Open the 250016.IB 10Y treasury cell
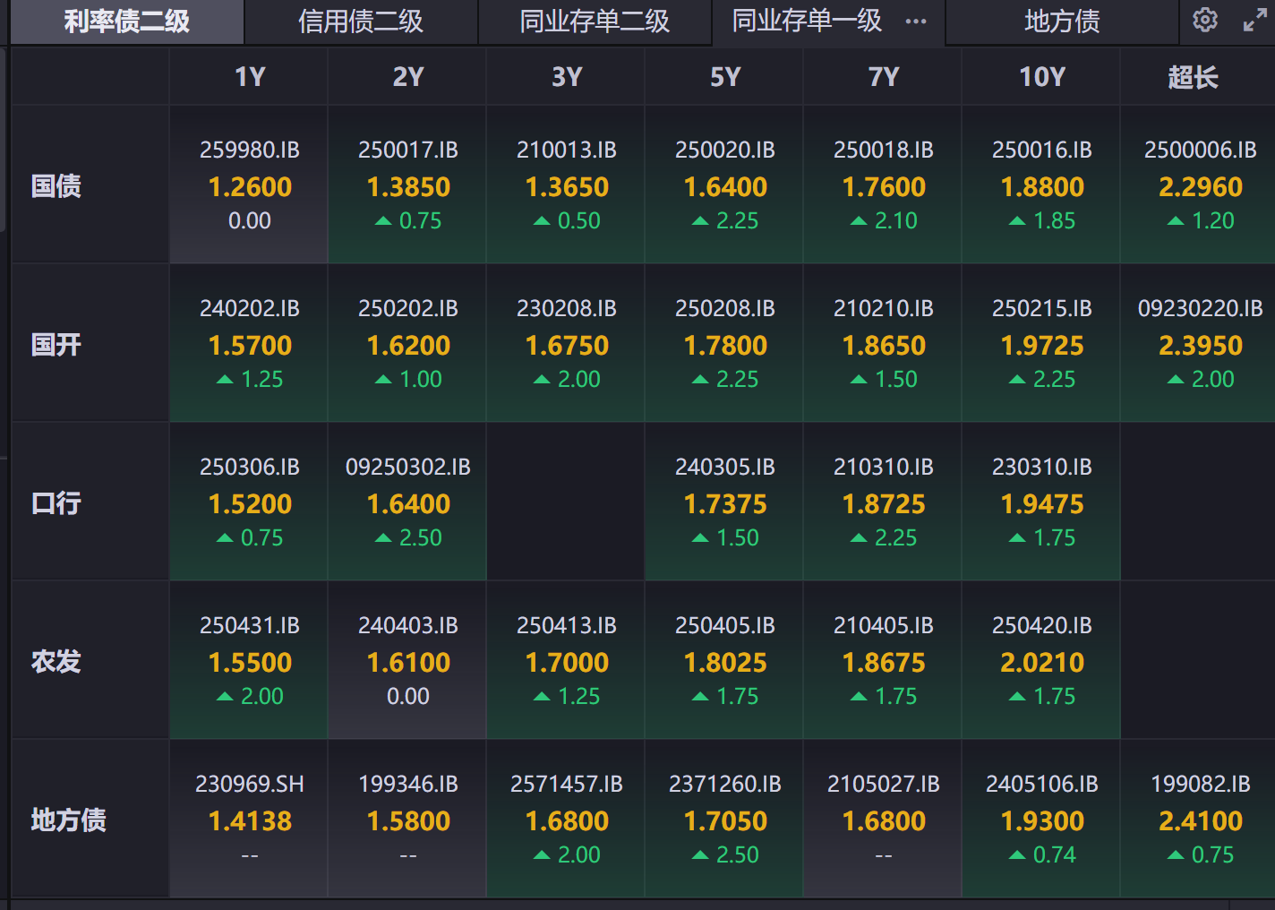The height and width of the screenshot is (910, 1275). pyautogui.click(x=1042, y=185)
